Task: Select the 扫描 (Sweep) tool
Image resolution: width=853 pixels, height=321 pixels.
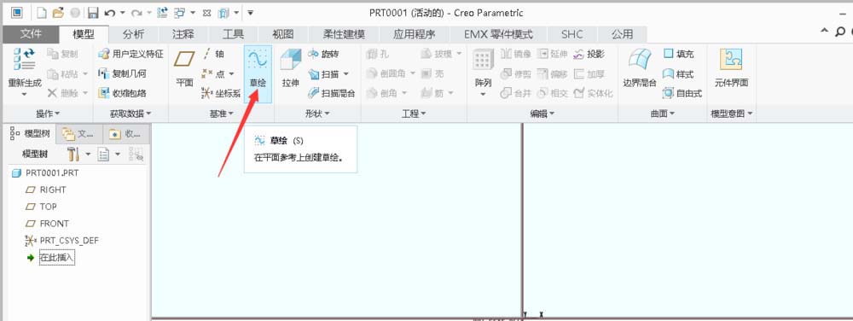Action: [323, 73]
